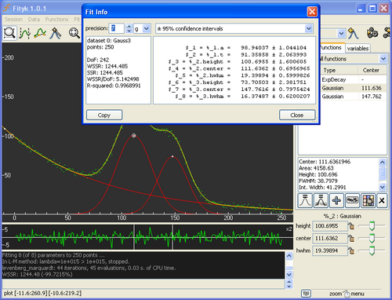
Task: Click the center value field 111.6362
Action: coord(330,238)
